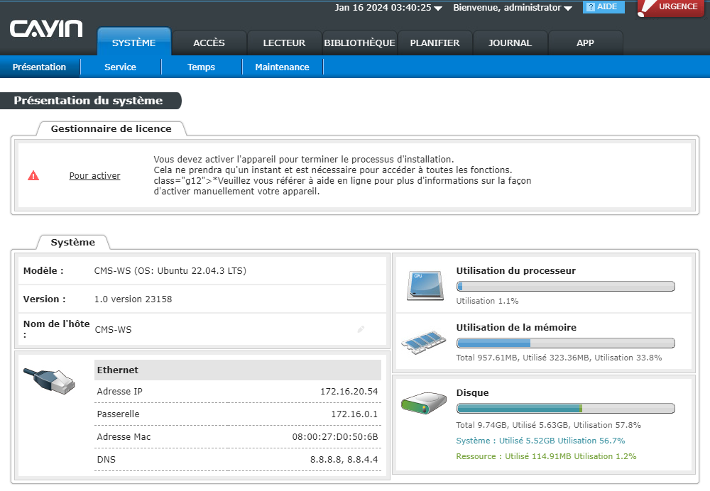The width and height of the screenshot is (710, 491).
Task: Follow the Pour activer link
Action: coord(94,175)
